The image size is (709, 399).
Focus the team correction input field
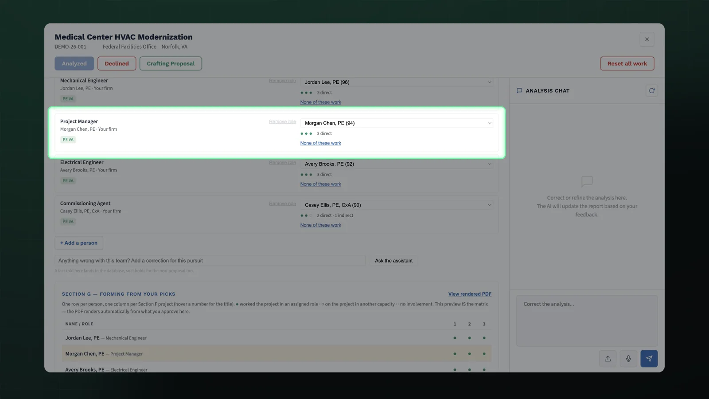click(210, 261)
